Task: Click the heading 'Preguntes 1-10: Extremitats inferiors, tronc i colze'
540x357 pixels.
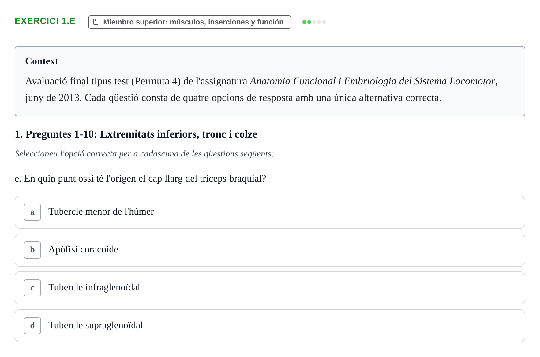Action: 136,134
